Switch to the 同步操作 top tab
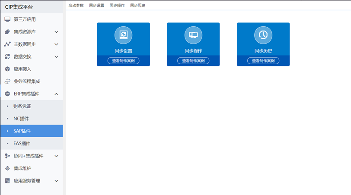The image size is (351, 195). [117, 5]
